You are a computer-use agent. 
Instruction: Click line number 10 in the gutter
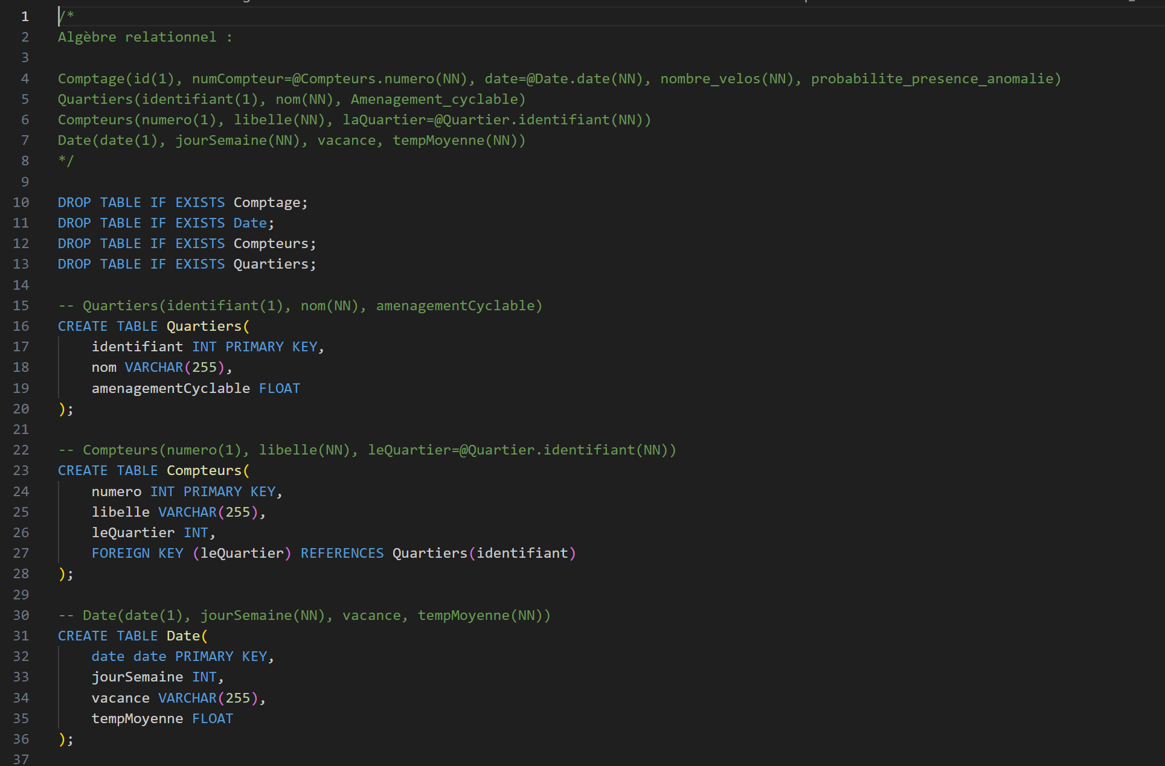21,203
